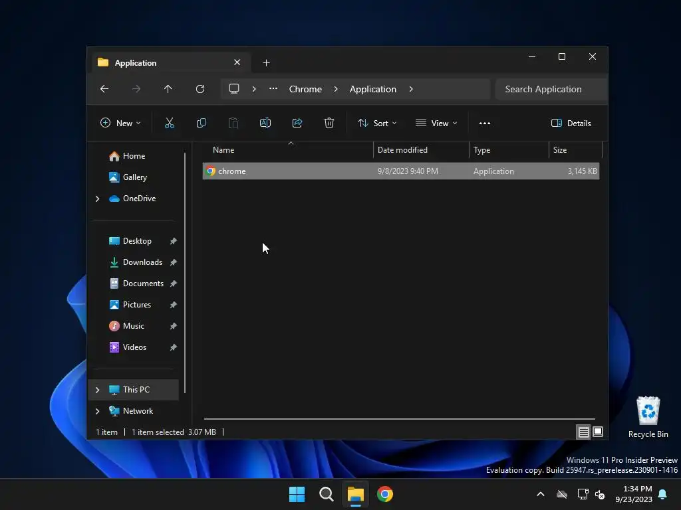Open the Windows Start menu
681x510 pixels.
297,494
